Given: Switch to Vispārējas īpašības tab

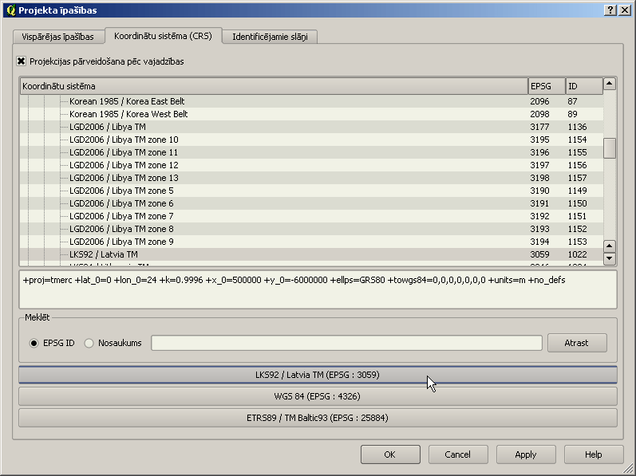Looking at the screenshot, I should 57,37.
